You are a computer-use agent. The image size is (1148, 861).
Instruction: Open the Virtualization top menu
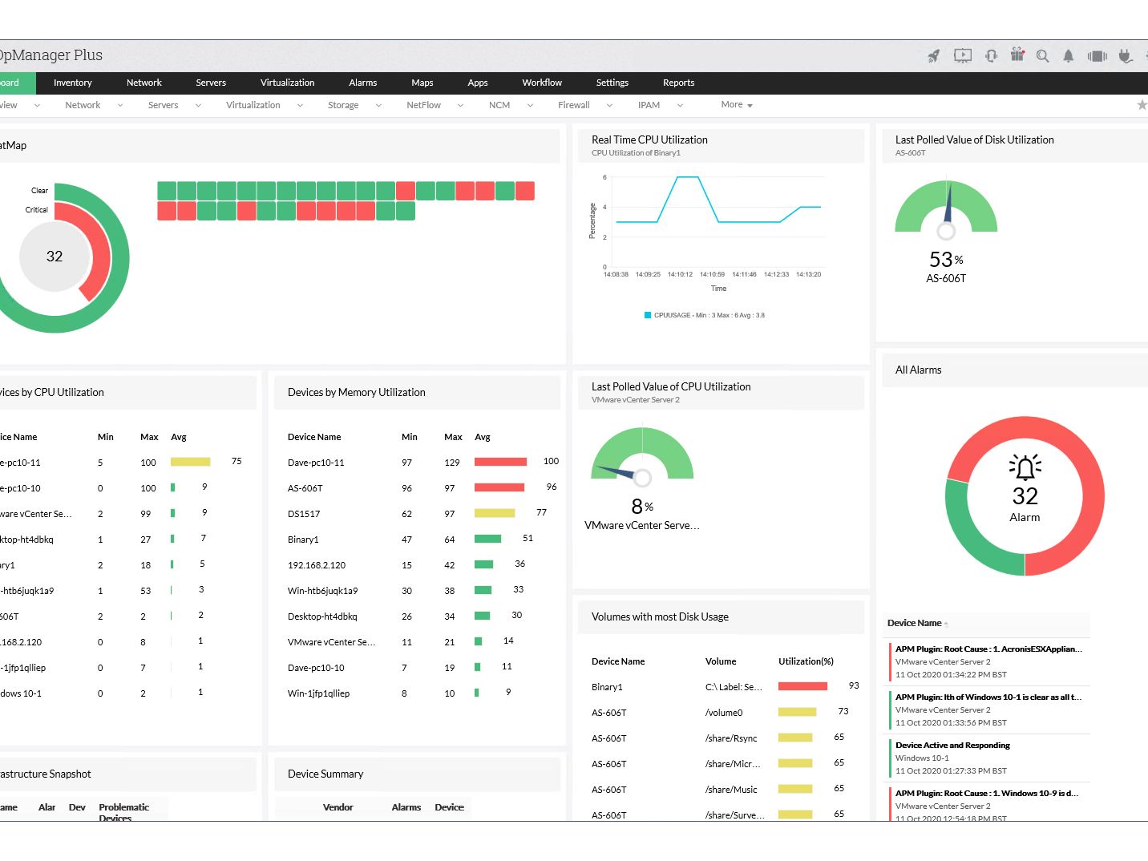click(287, 83)
